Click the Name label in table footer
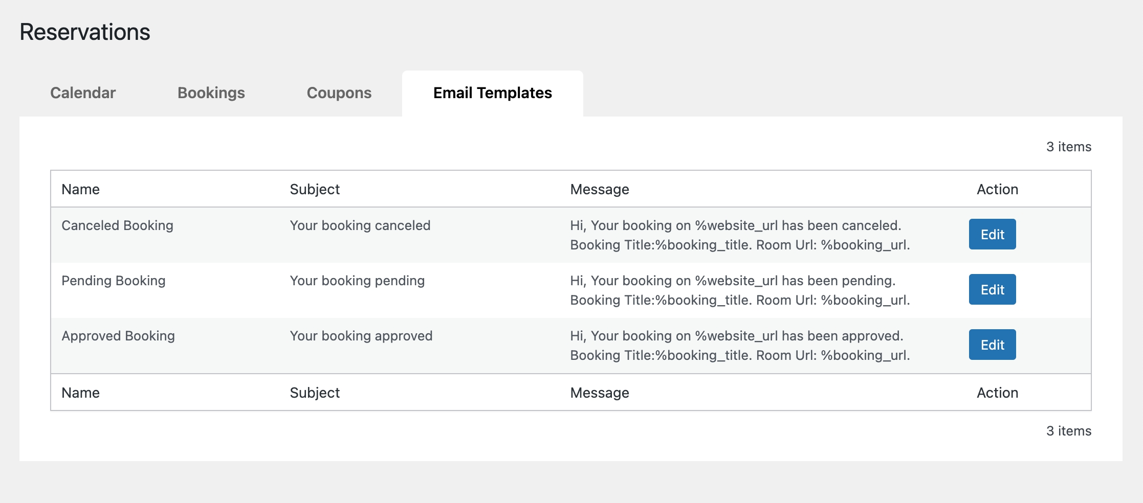The height and width of the screenshot is (503, 1143). 80,393
